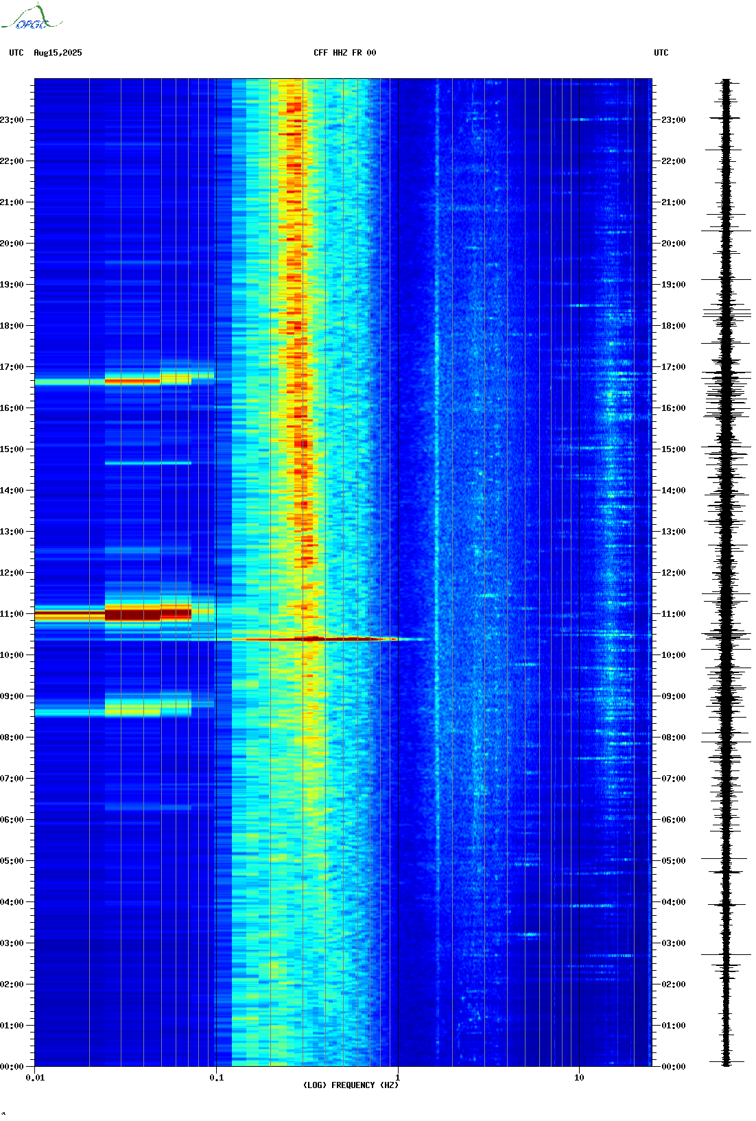Screen dimensions: 756x1121
Task: Click 11:00 on the left time axis
Action: [12, 614]
